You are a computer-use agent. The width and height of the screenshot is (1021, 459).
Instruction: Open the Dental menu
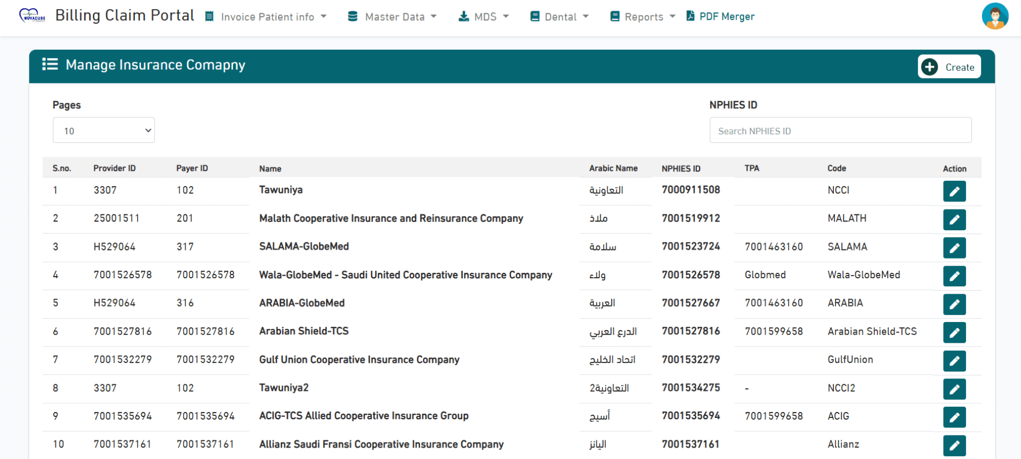(559, 17)
